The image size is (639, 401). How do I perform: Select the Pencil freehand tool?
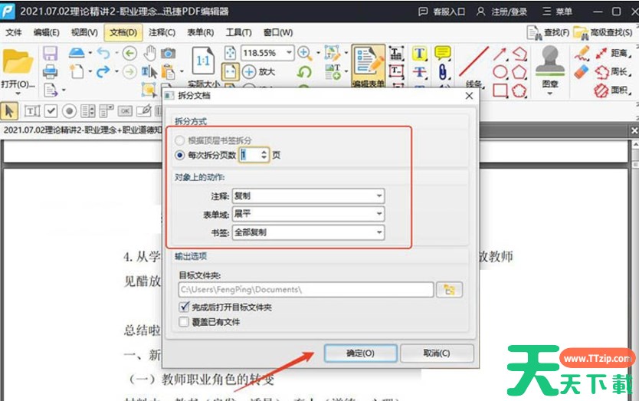pyautogui.click(x=582, y=54)
